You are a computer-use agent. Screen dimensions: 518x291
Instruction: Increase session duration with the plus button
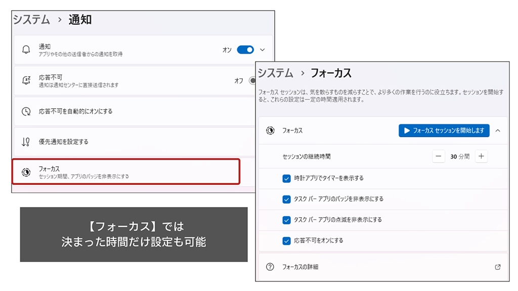click(x=481, y=157)
